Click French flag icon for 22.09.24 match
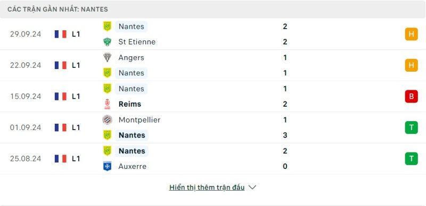426x206 pixels. pyautogui.click(x=61, y=65)
